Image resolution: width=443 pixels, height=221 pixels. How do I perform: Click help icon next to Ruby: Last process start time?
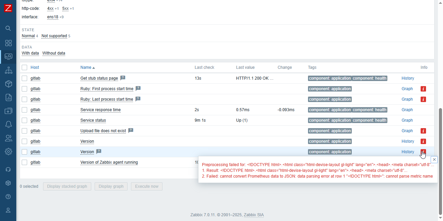coord(138,99)
